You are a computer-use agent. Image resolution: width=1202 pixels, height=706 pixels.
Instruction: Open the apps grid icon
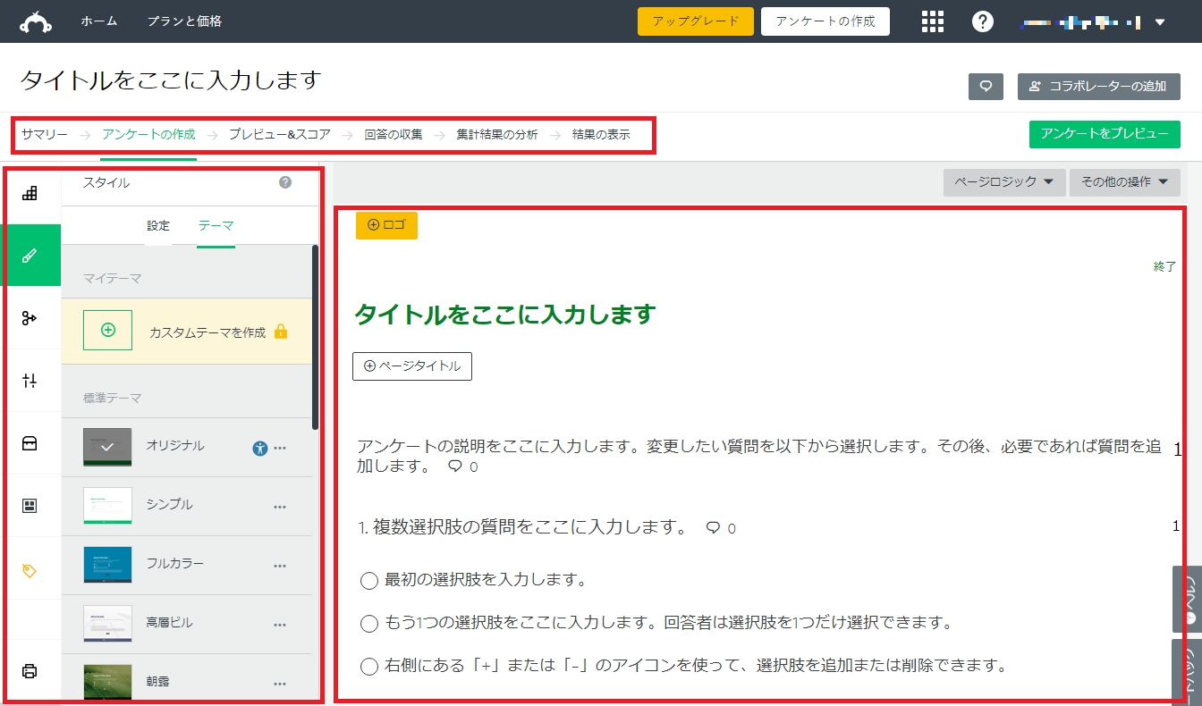pos(933,21)
